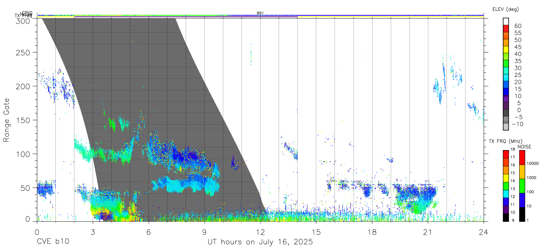Pick the red NOISE swatch above 10000
Image resolution: width=544 pixels, height=251 pixels.
click(x=522, y=157)
